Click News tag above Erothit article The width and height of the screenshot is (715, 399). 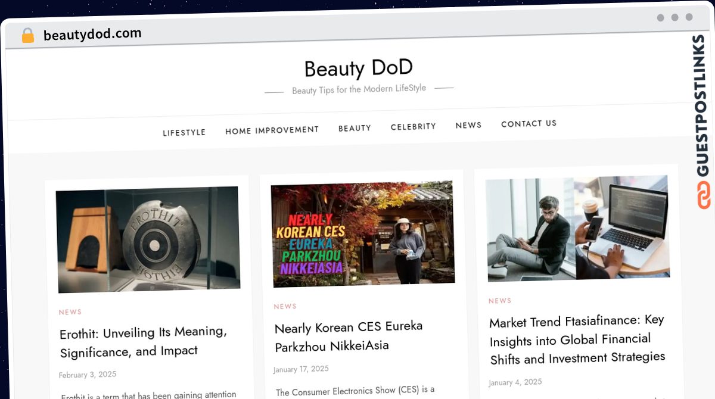point(70,312)
